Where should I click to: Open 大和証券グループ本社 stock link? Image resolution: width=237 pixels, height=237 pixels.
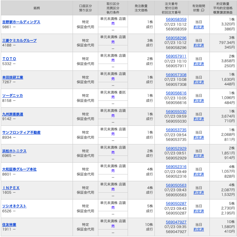pyautogui.click(x=19, y=169)
